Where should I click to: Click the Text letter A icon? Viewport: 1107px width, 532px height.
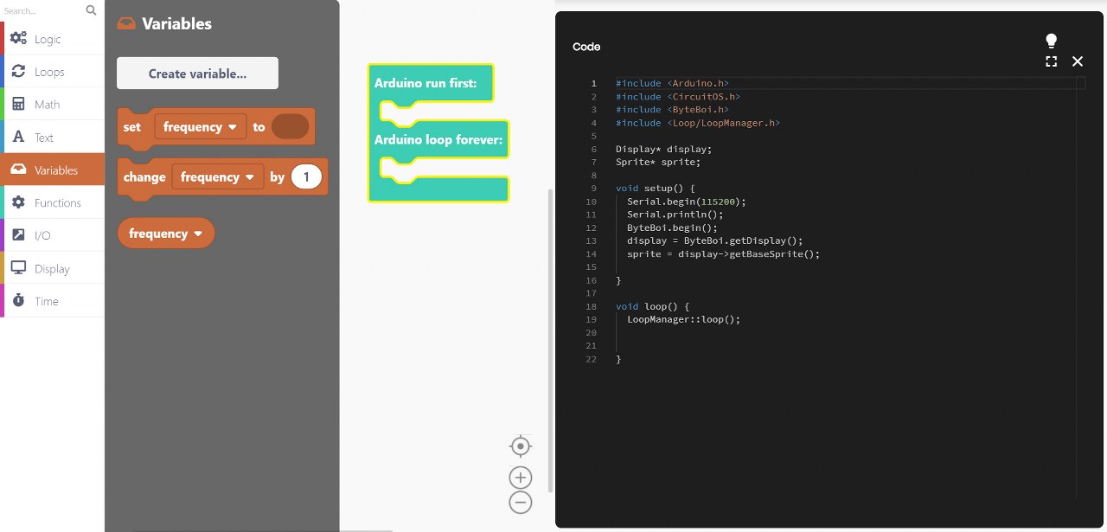[18, 137]
